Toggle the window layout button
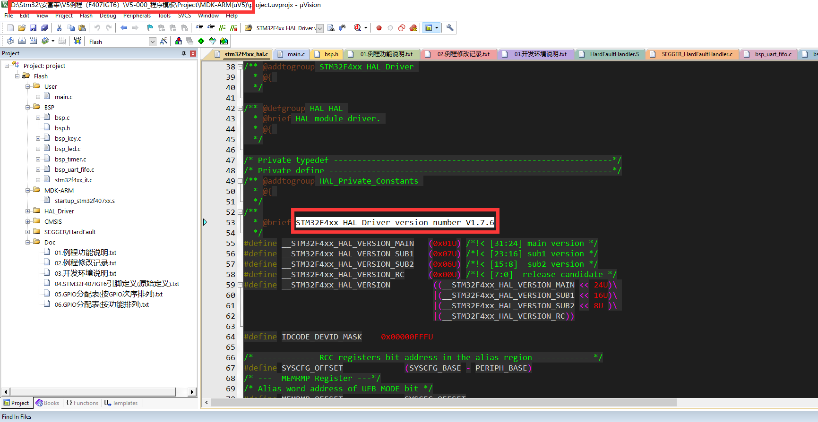Image resolution: width=818 pixels, height=422 pixels. (x=429, y=28)
